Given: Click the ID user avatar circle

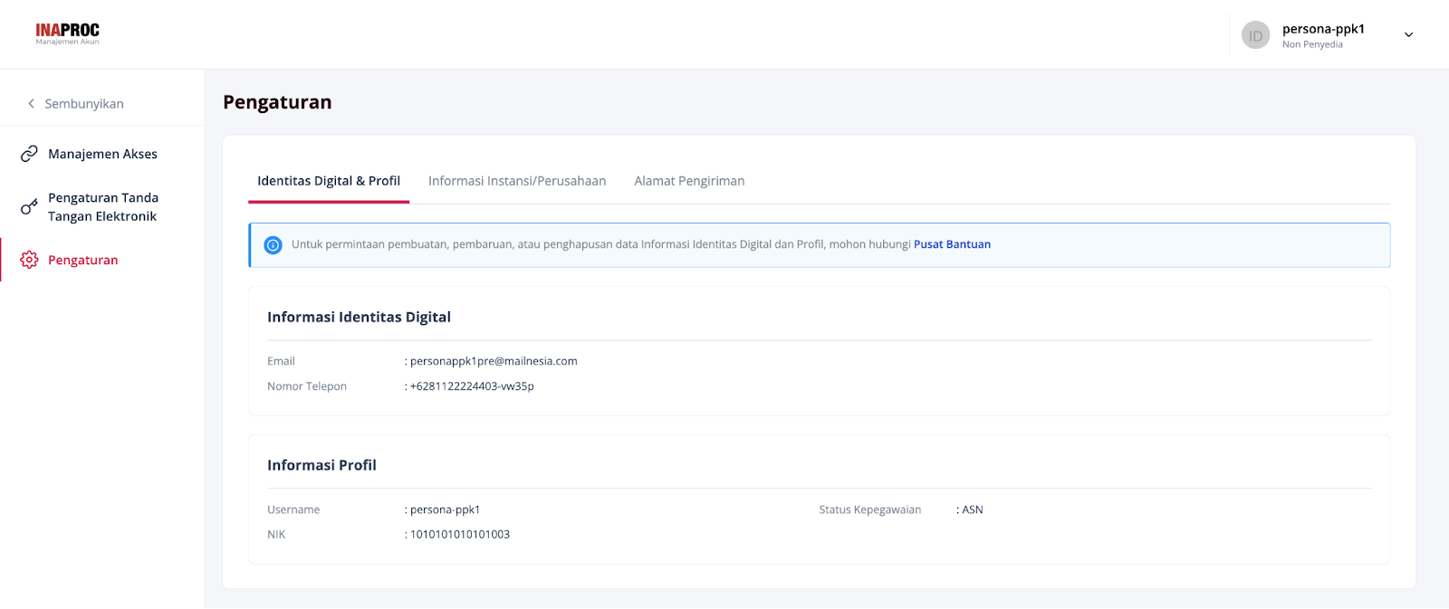Looking at the screenshot, I should (x=1255, y=35).
